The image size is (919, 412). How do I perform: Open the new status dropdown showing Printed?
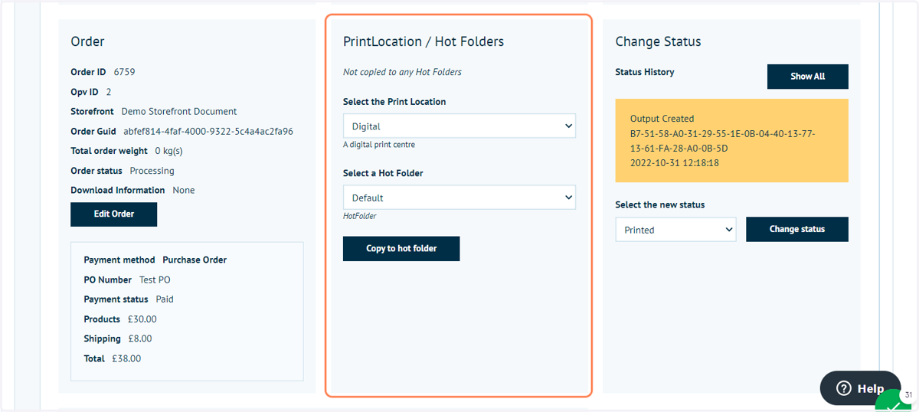click(675, 230)
